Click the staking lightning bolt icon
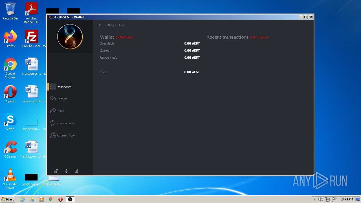 (x=66, y=171)
